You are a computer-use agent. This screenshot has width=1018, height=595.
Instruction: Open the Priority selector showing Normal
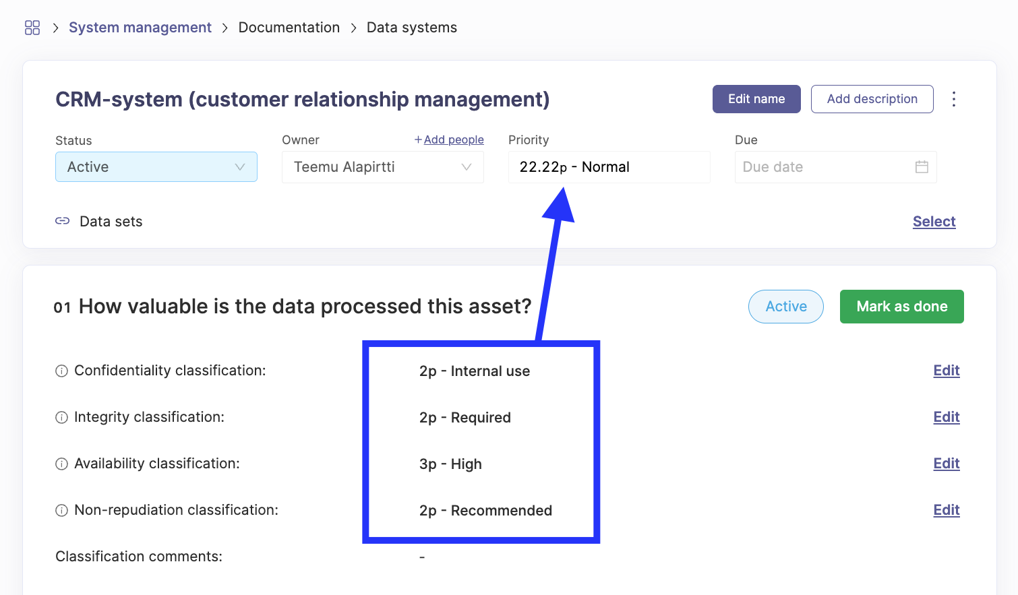(x=608, y=166)
